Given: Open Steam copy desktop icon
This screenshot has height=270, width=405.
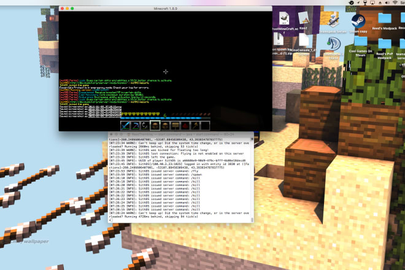Looking at the screenshot, I should tap(358, 21).
